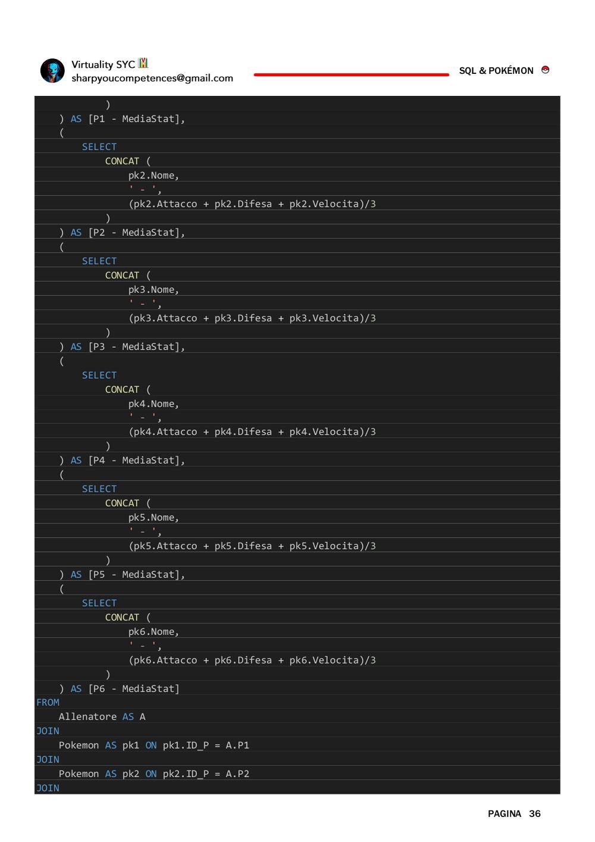Open the sharpyoucompetences@gmail.com email link

152,78
